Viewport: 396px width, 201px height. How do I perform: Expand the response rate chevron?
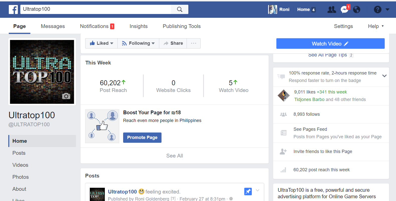click(384, 76)
